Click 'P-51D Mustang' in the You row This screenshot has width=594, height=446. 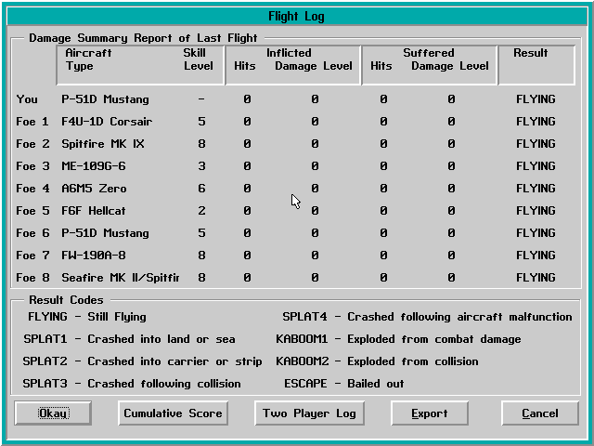pyautogui.click(x=105, y=99)
